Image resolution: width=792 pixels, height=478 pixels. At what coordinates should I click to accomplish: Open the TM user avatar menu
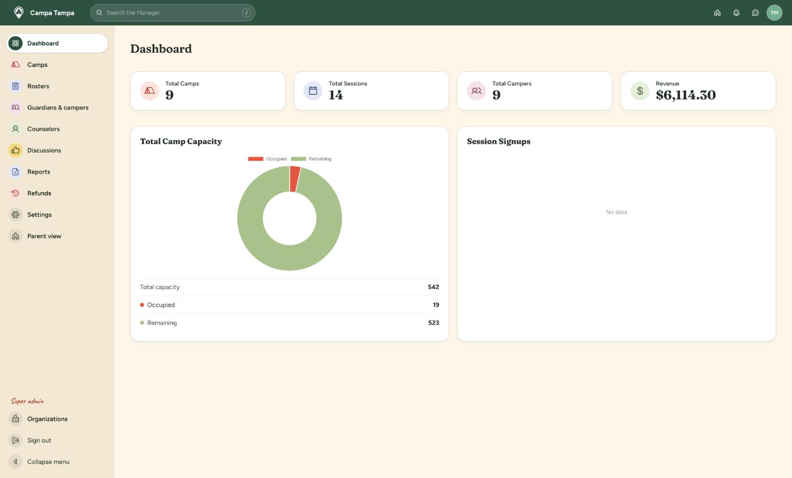coord(774,12)
